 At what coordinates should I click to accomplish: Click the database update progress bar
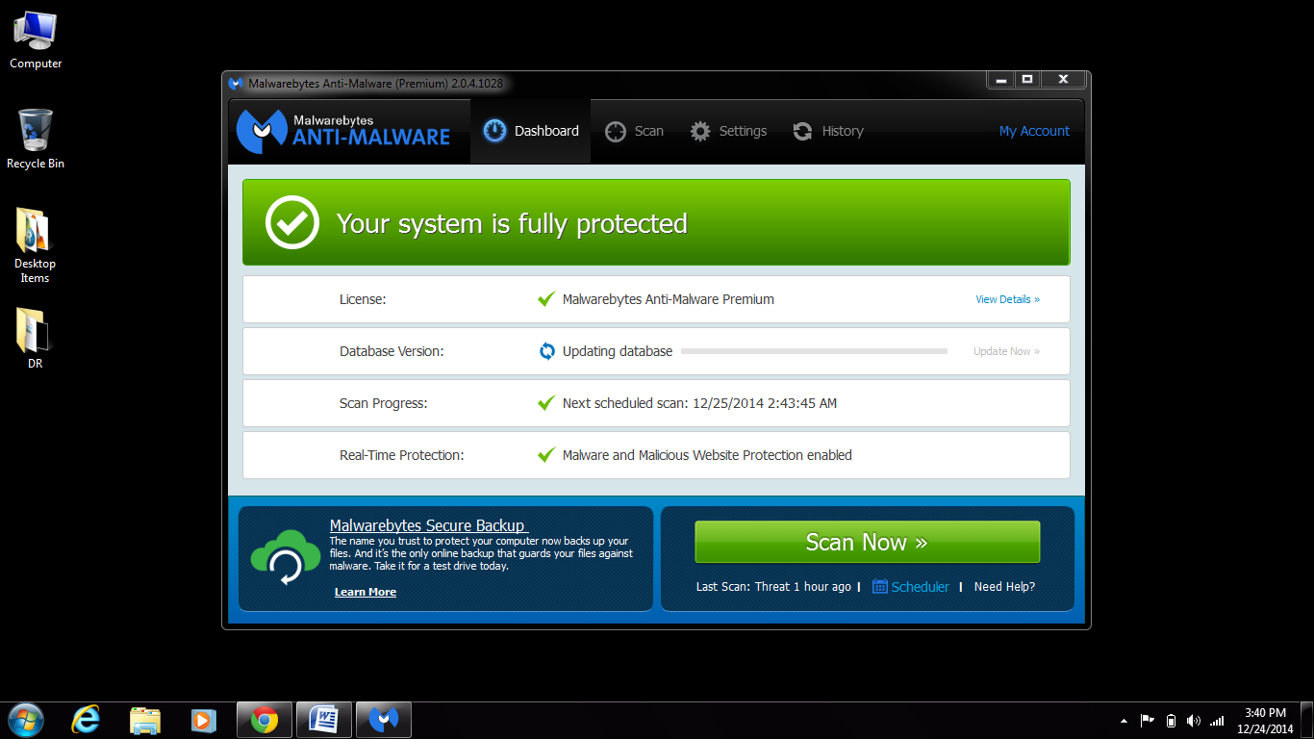pyautogui.click(x=814, y=351)
